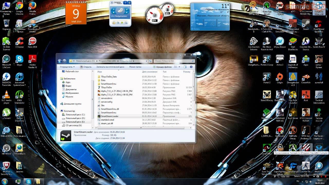
Task: Select the Saints Row IV icon
Action: coord(319,43)
